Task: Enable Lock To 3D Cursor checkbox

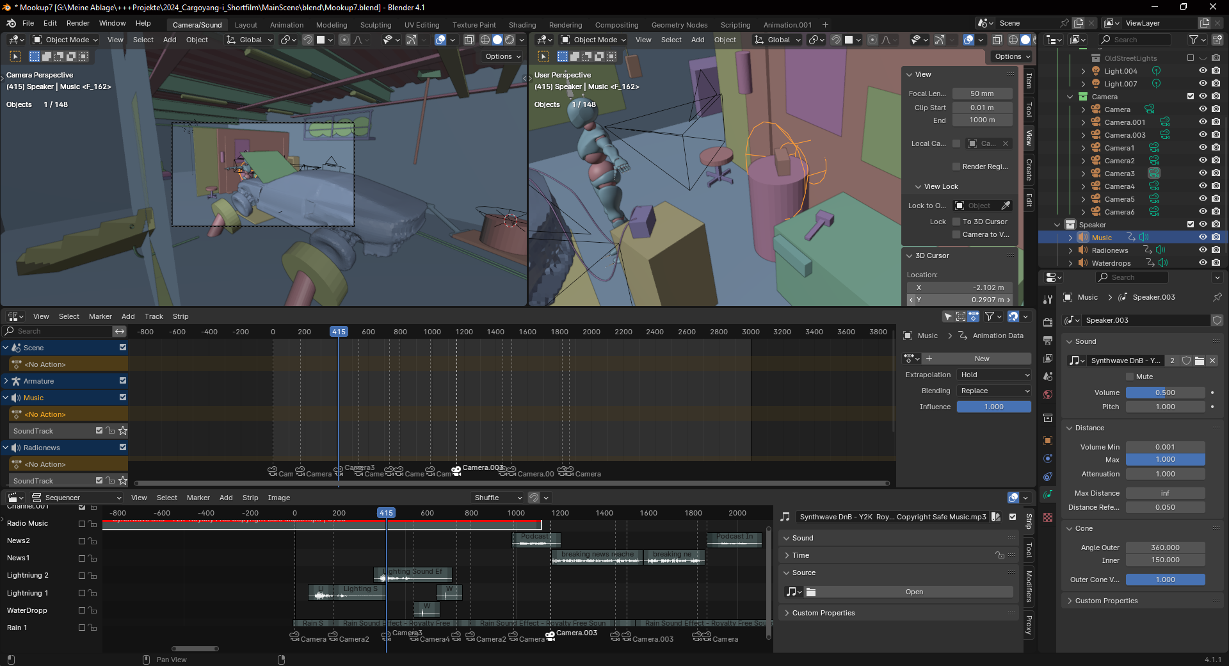Action: point(956,222)
